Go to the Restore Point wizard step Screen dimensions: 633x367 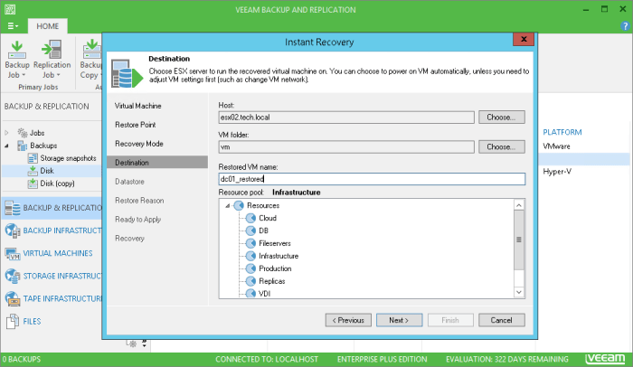click(x=136, y=125)
